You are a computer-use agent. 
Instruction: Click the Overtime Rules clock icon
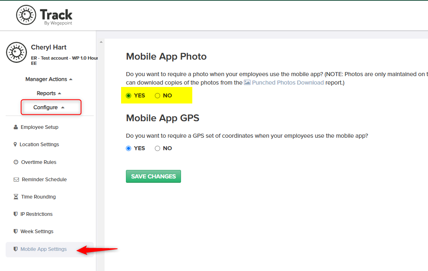pos(16,162)
